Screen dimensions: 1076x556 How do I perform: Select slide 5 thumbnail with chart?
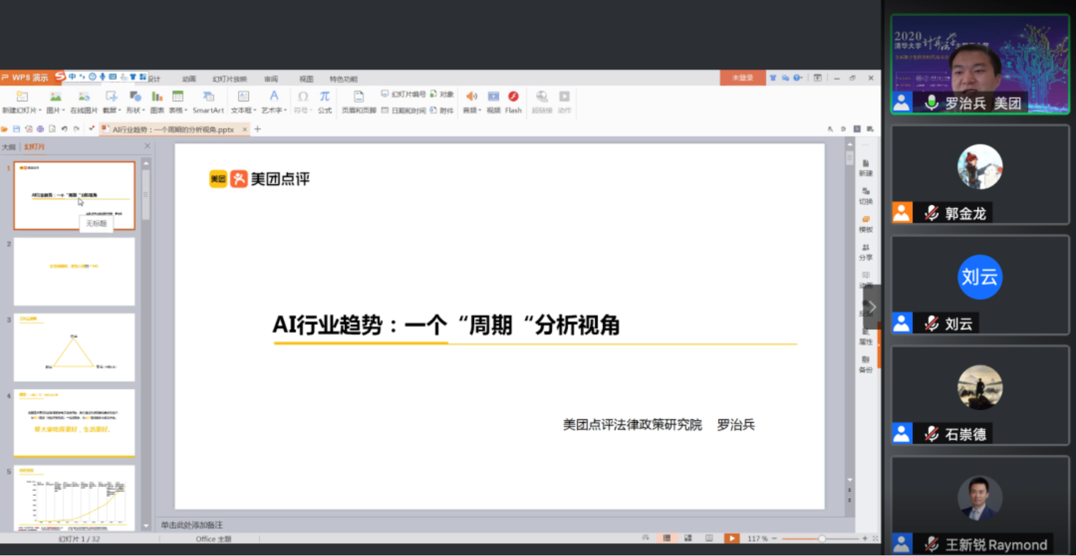coord(74,498)
